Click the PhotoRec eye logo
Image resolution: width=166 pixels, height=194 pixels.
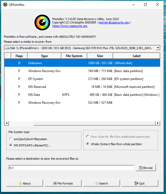point(42,22)
